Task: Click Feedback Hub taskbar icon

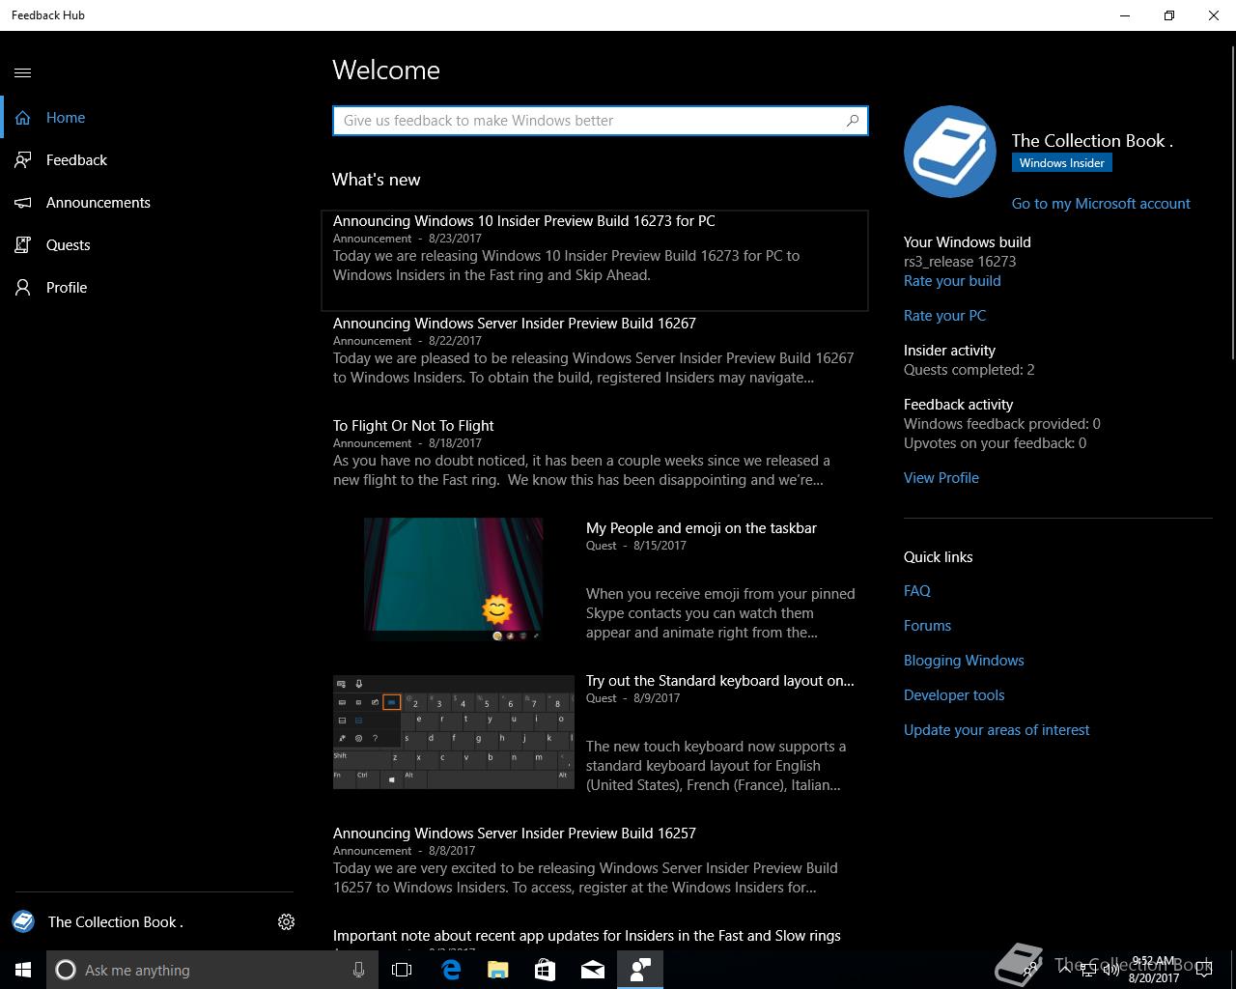Action: click(640, 970)
